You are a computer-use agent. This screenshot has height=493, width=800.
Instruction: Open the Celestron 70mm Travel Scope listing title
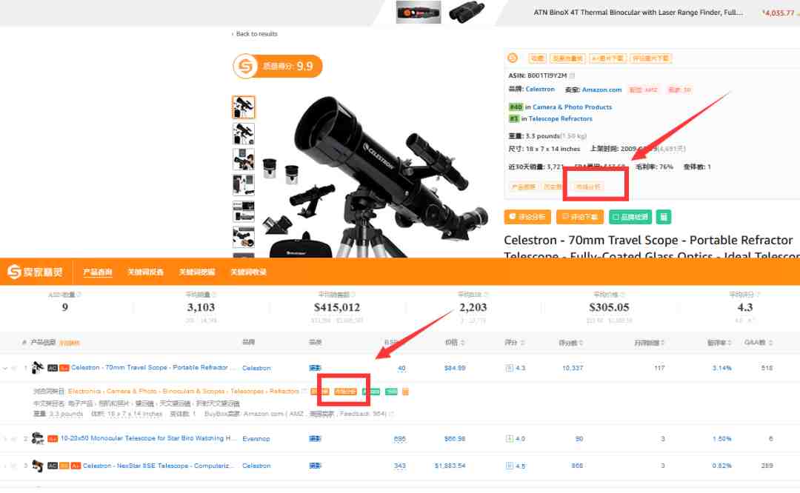tap(153, 368)
